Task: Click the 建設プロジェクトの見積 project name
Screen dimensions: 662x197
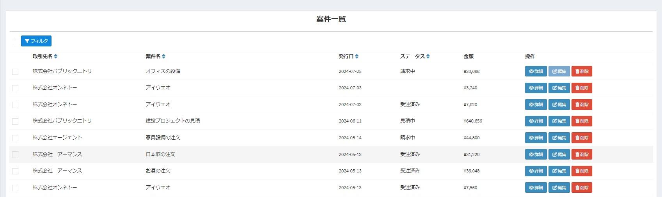Action: click(173, 121)
